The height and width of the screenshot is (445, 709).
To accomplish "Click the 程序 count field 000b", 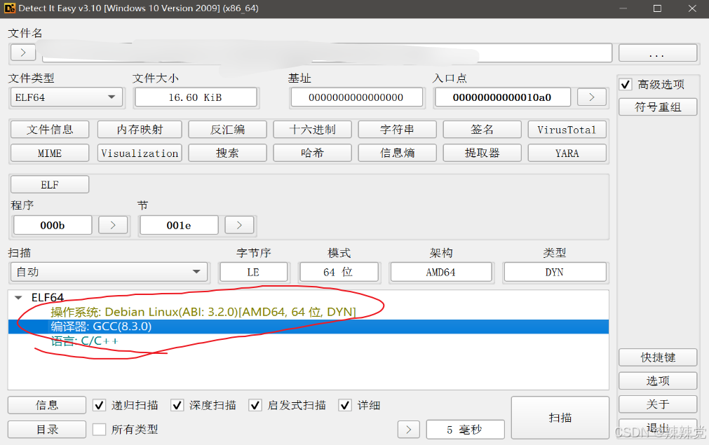I will click(x=53, y=225).
